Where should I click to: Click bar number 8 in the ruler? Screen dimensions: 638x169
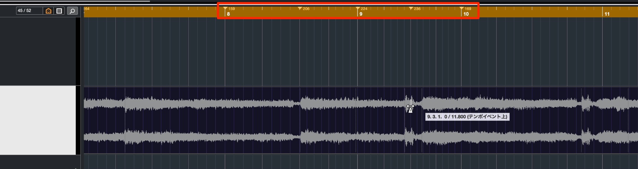(228, 14)
